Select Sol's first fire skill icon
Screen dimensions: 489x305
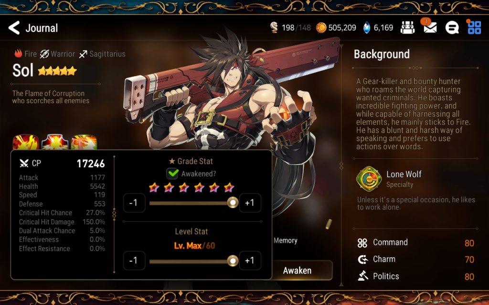(26, 142)
